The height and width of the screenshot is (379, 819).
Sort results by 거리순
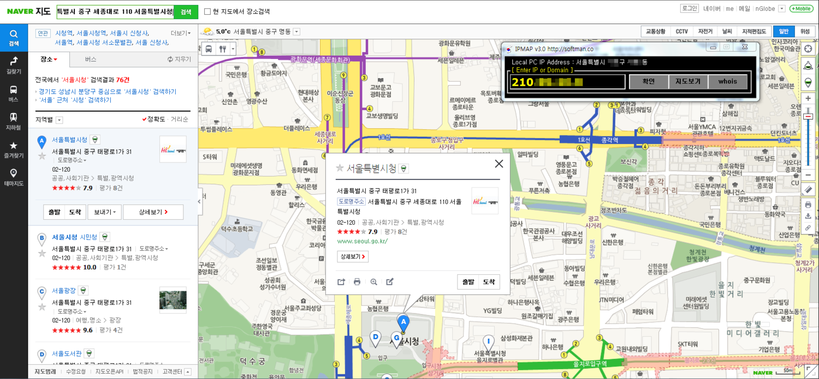180,119
